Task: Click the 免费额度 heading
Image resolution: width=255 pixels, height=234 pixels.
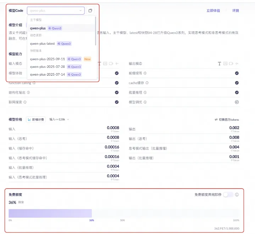Action: click(x=15, y=195)
